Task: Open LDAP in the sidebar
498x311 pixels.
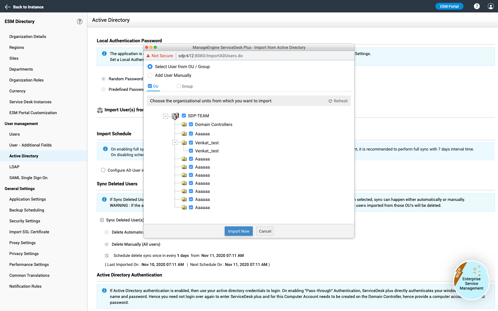Action: [x=14, y=167]
